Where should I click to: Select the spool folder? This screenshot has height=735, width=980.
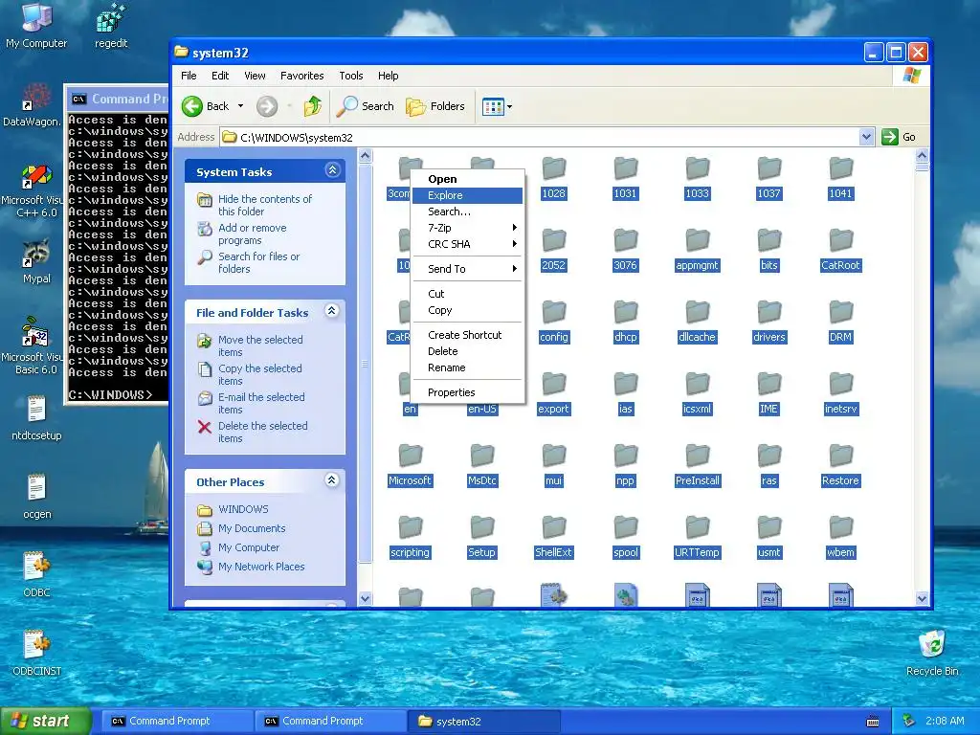click(626, 537)
